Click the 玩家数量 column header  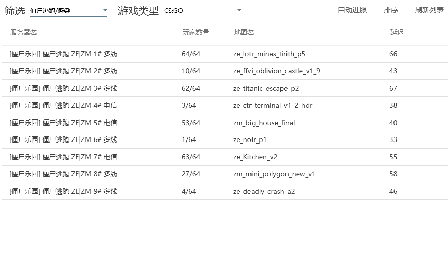196,32
